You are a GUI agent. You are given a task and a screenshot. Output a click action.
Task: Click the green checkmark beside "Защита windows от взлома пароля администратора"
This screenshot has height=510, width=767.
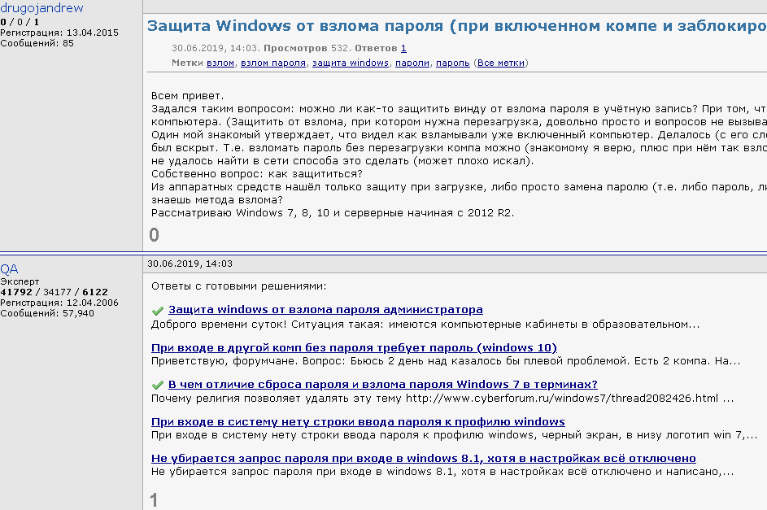(x=158, y=311)
